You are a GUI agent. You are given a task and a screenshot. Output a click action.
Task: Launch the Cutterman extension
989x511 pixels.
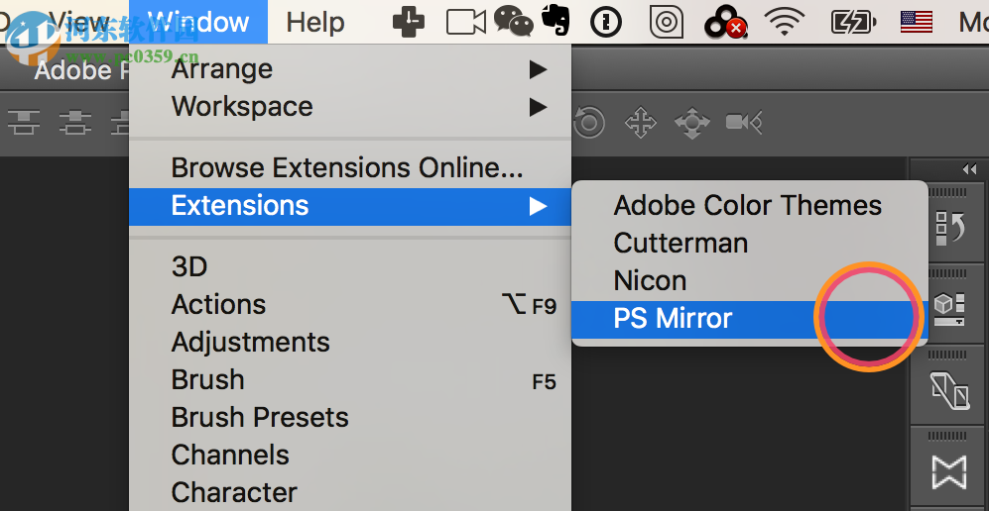point(749,243)
